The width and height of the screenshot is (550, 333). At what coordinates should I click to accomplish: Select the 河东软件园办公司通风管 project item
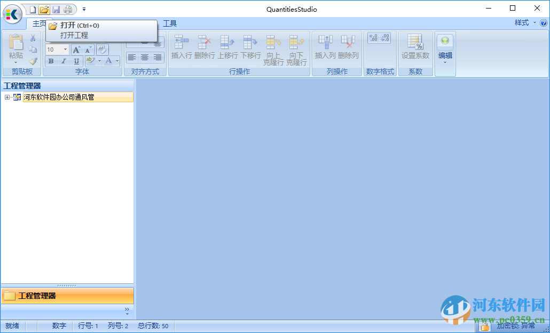coord(78,98)
